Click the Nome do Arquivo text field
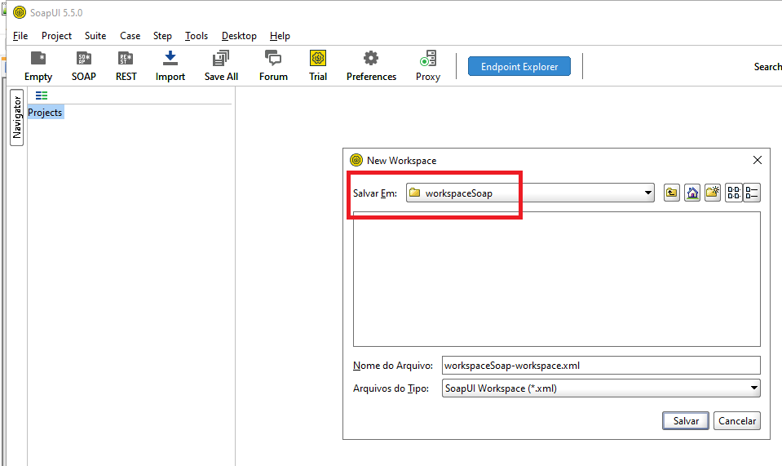This screenshot has width=782, height=466. point(601,366)
